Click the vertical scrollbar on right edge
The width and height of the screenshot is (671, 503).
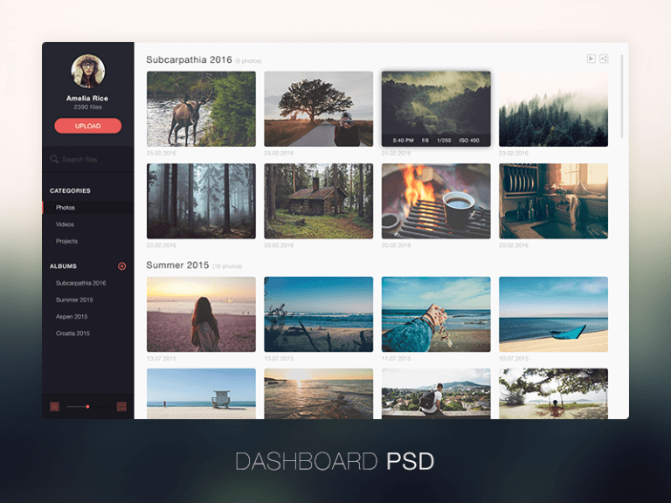tap(622, 96)
